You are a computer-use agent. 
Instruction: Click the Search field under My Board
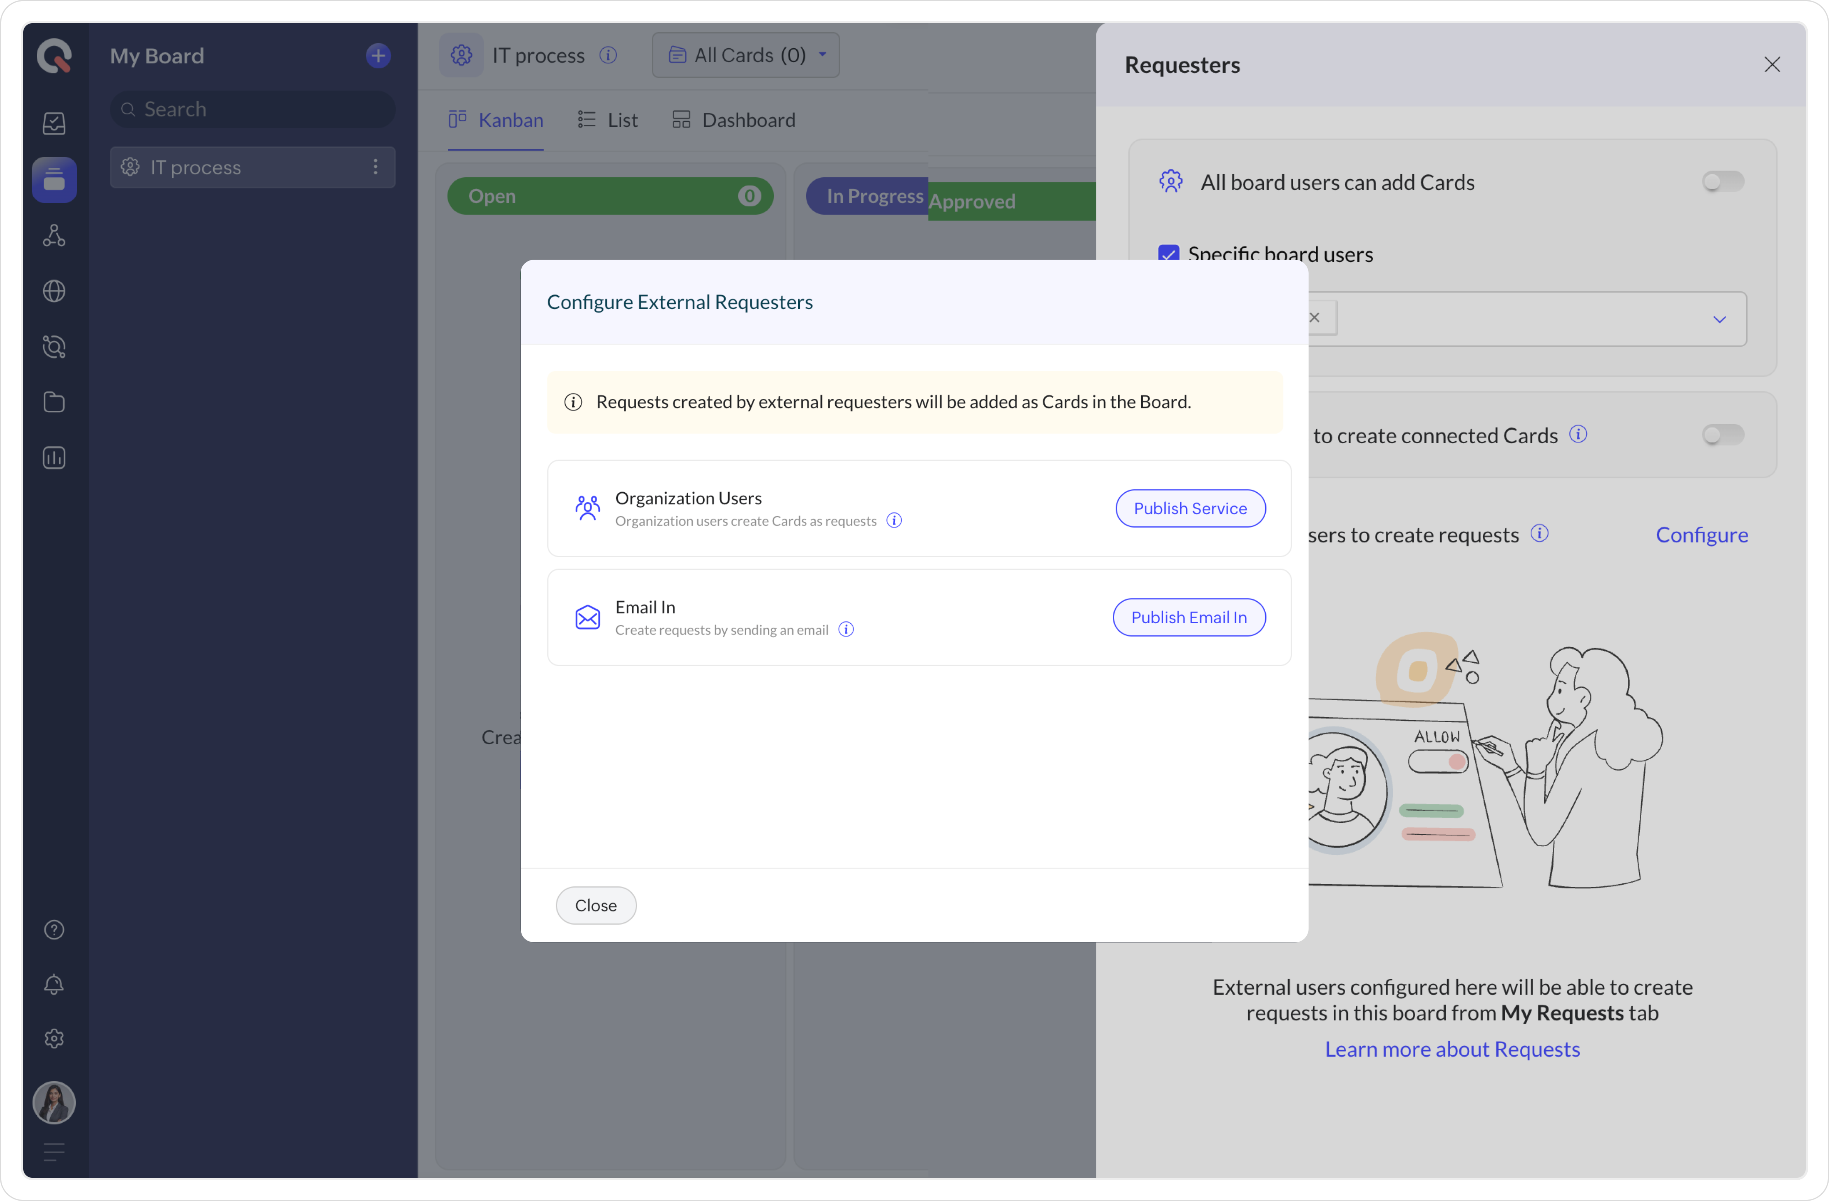point(253,109)
